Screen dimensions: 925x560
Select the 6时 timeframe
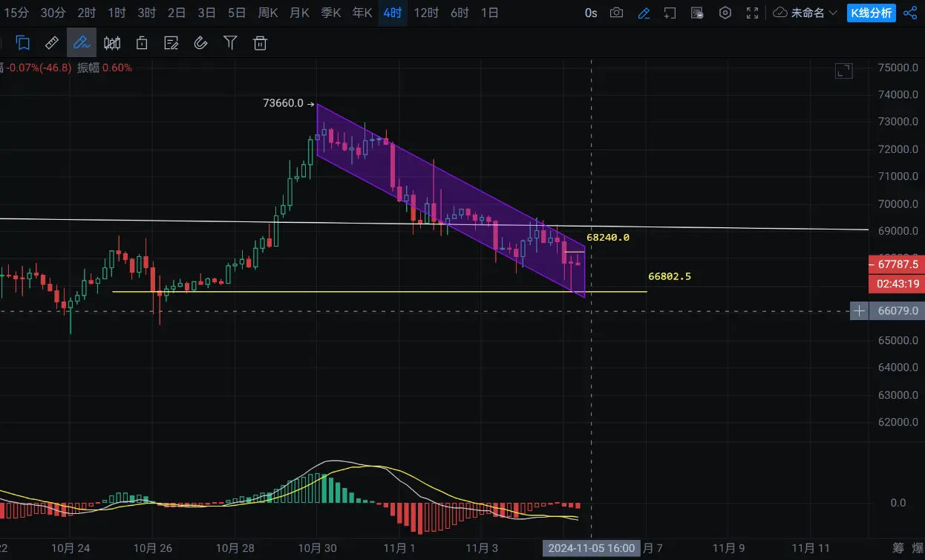(x=460, y=13)
